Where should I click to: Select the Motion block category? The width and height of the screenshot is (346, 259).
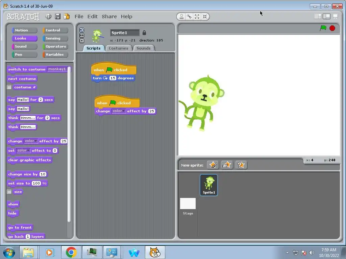[24, 30]
